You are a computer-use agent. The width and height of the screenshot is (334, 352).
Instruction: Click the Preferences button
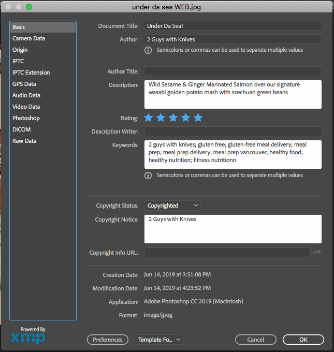tap(108, 340)
